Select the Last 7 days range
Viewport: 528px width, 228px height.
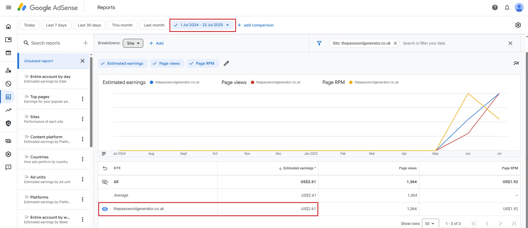click(56, 25)
